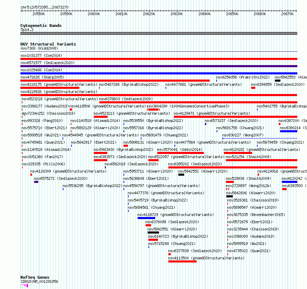Screen dimensions: 307x289
Task: Click the DGV Structural Variants track title
Action: [x=48, y=44]
